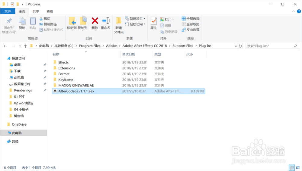Switch to Large icons view in status bar
This screenshot has width=302, height=171.
[298, 168]
